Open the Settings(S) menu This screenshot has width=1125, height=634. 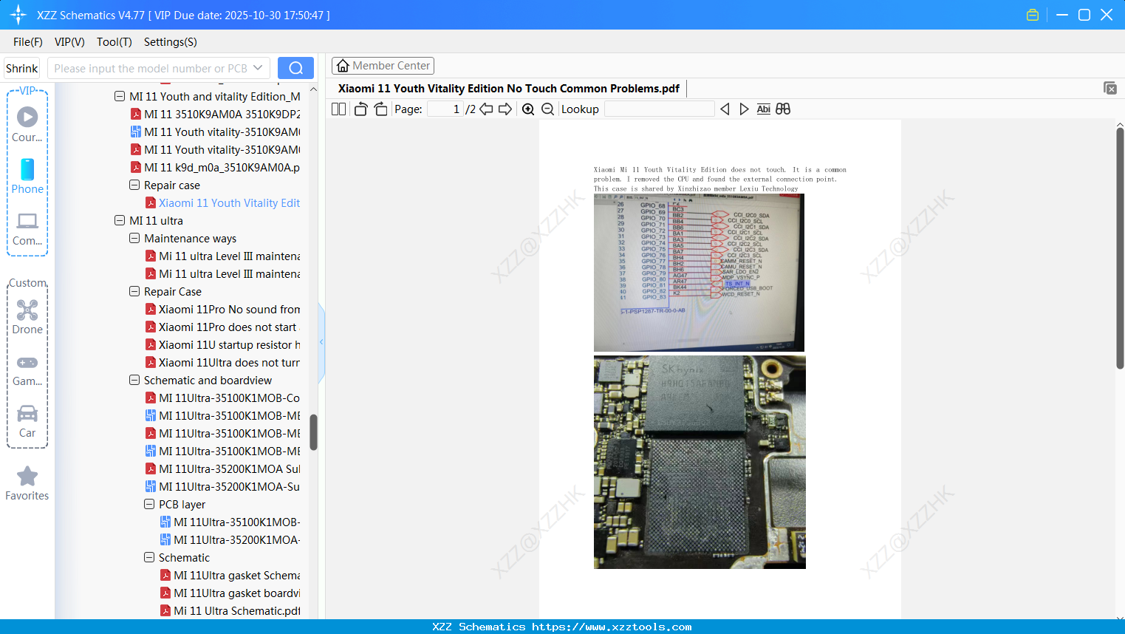[x=171, y=42]
